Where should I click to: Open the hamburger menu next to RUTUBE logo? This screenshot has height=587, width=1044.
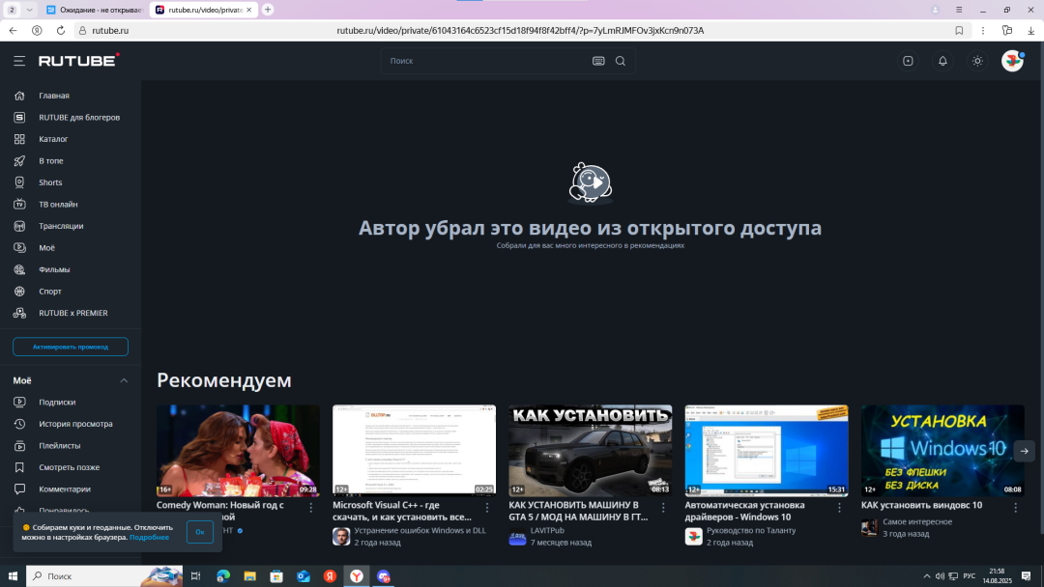(19, 61)
